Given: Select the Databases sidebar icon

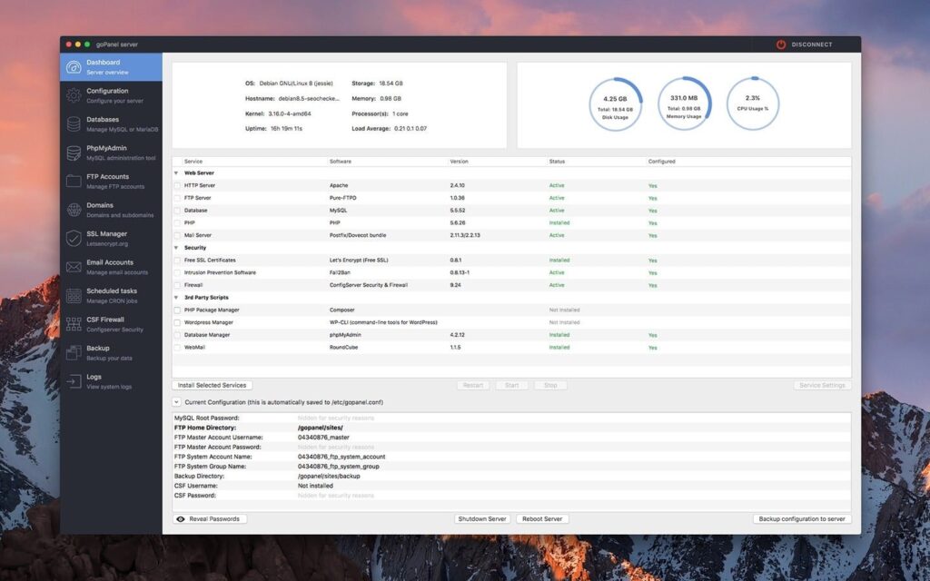Looking at the screenshot, I should pos(111,124).
